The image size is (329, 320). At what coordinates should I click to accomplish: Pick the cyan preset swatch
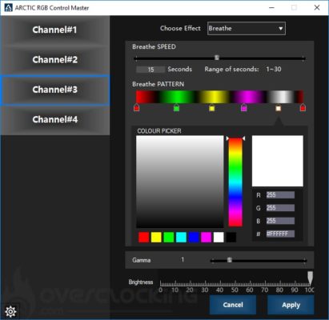[x=181, y=238]
